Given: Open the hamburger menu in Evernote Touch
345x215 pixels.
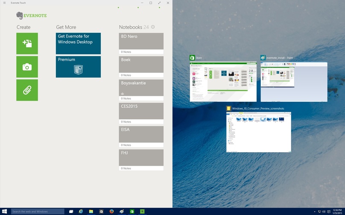Looking at the screenshot, I should tap(4, 3).
